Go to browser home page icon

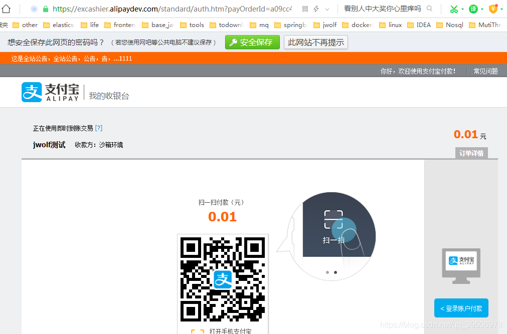point(6,9)
